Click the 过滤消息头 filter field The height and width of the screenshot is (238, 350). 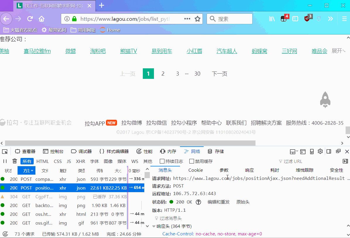click(170, 218)
